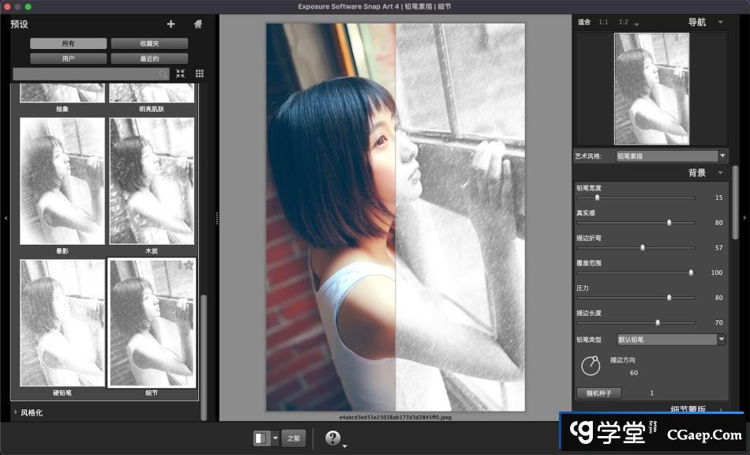Click the 描边方向 angle dial
Screen dimensions: 750x455
[590, 366]
